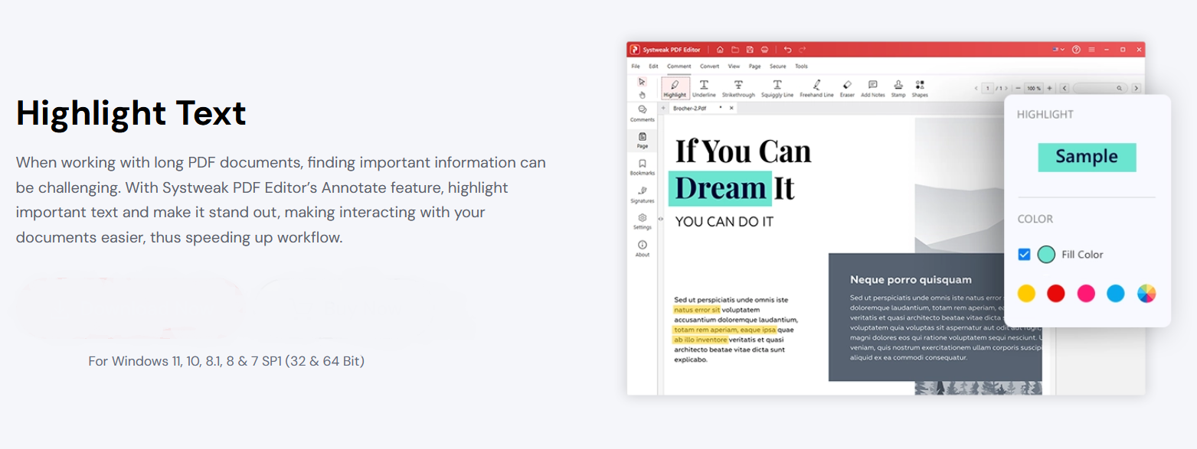The width and height of the screenshot is (1197, 449).
Task: Add a new document tab
Action: pyautogui.click(x=663, y=109)
